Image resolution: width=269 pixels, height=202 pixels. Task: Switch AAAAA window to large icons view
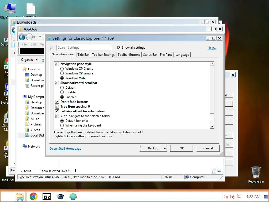pos(219,171)
